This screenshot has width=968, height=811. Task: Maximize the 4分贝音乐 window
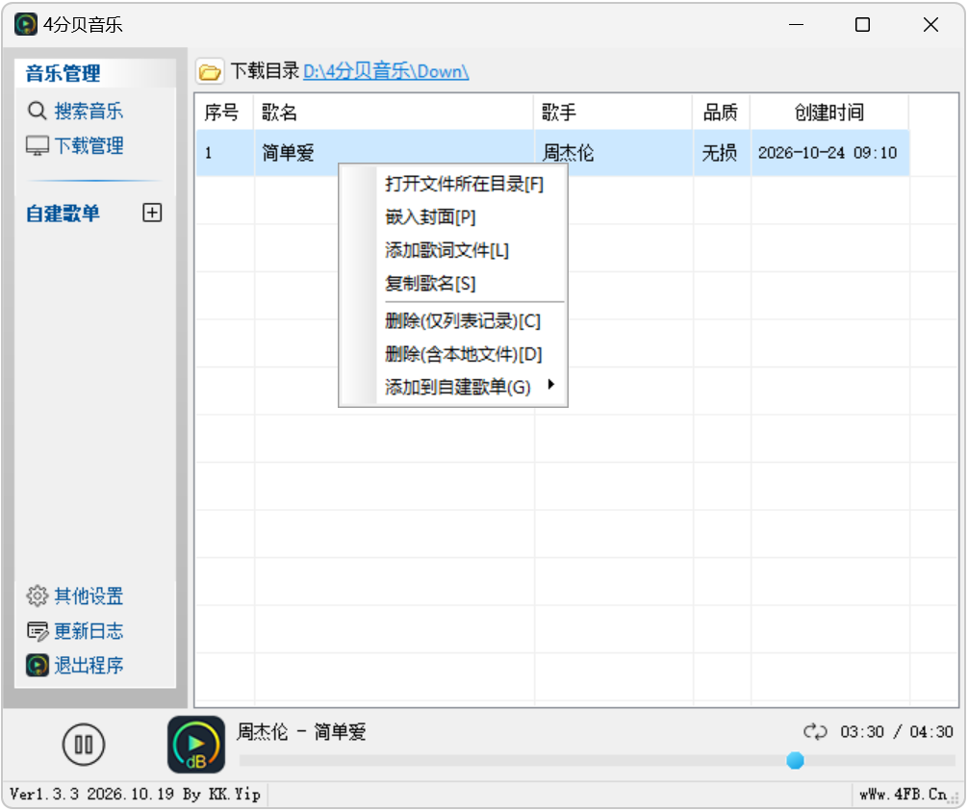(862, 25)
